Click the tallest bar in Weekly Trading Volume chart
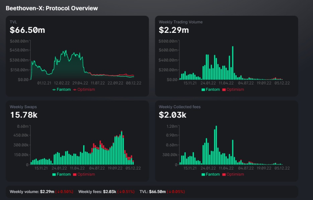This screenshot has height=200, width=313. click(x=233, y=63)
